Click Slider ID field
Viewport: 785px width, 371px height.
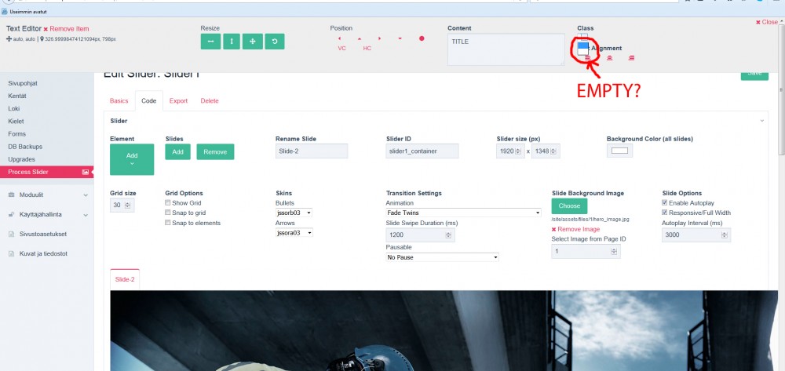tap(422, 151)
